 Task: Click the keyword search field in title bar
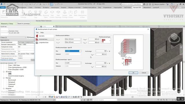132,4
